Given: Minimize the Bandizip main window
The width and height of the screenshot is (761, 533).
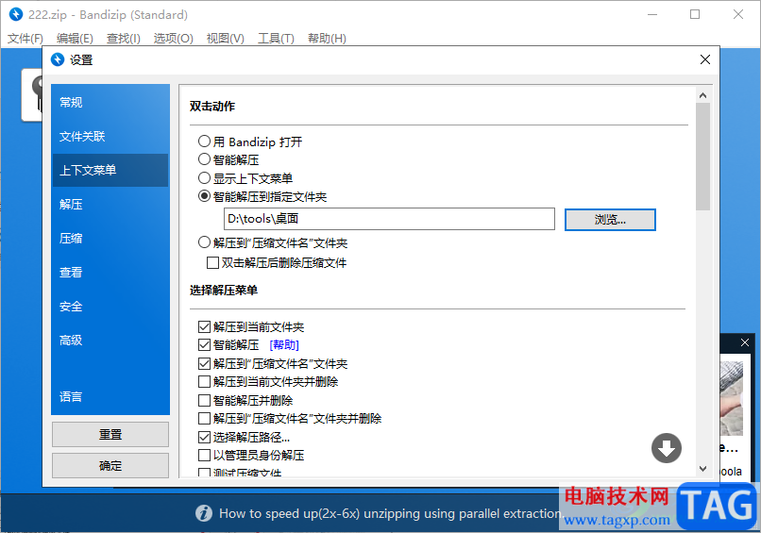Looking at the screenshot, I should (652, 14).
